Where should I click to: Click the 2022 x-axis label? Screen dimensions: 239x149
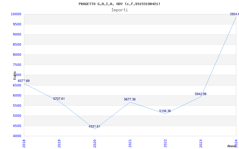point(166,143)
